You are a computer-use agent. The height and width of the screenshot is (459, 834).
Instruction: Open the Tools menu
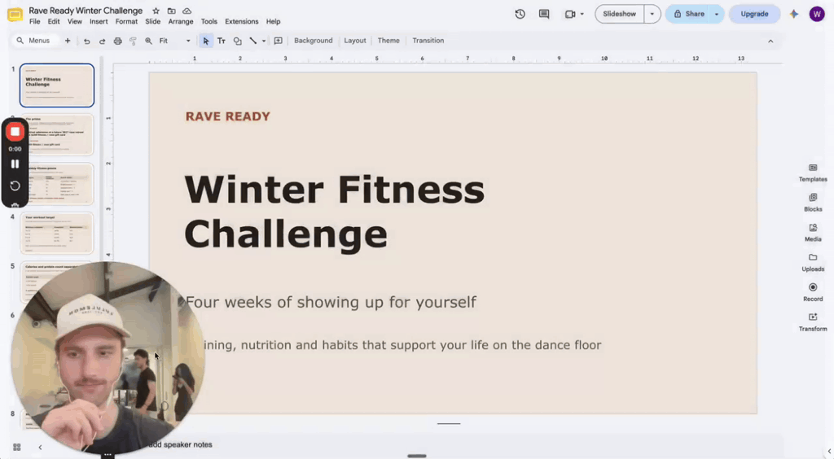[209, 22]
